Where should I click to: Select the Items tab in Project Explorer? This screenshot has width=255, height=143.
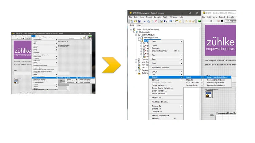[x=132, y=25]
